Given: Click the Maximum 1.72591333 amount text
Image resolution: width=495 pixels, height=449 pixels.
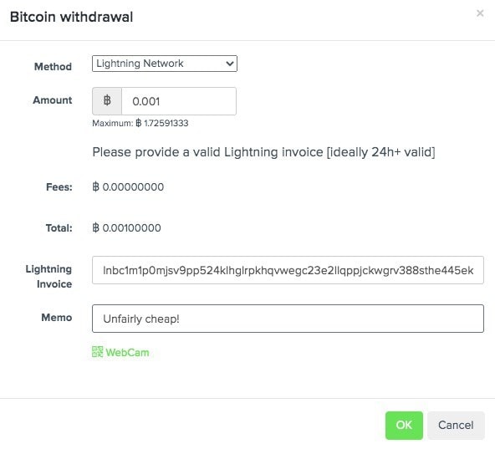Looking at the screenshot, I should coord(140,123).
